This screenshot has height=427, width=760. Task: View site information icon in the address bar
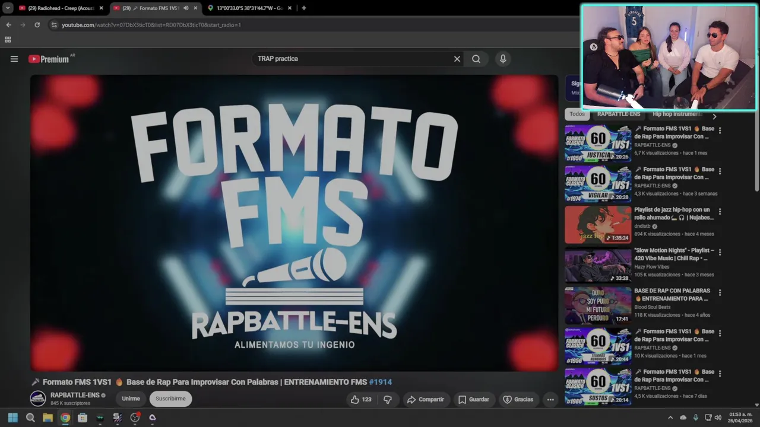[x=54, y=25]
